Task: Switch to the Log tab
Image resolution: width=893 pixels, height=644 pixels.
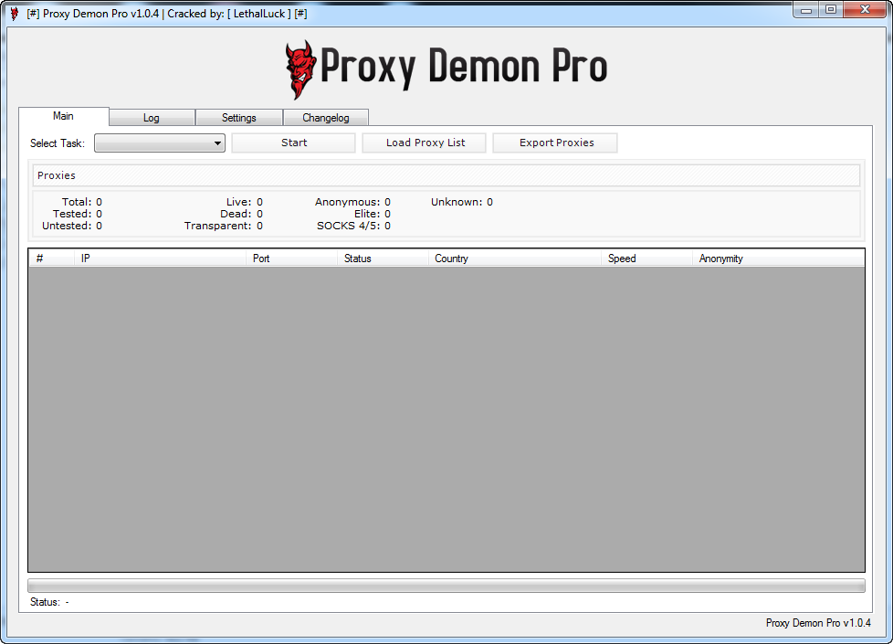Action: (152, 118)
